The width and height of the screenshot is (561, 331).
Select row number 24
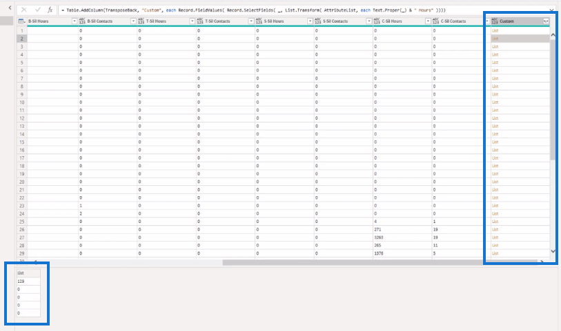click(x=22, y=213)
